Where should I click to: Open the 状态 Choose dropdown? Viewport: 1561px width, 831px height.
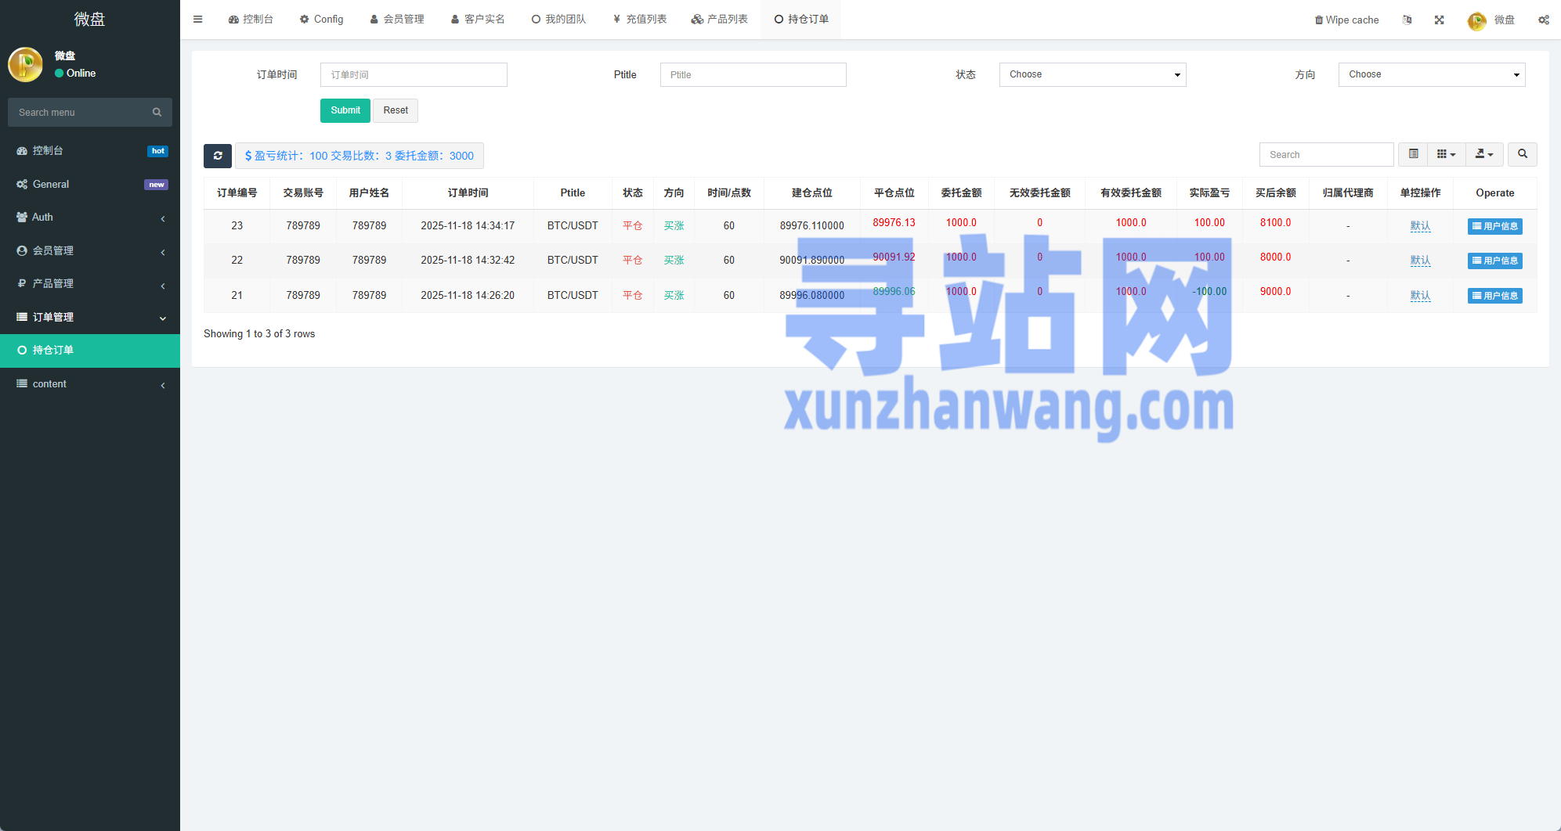click(x=1092, y=74)
